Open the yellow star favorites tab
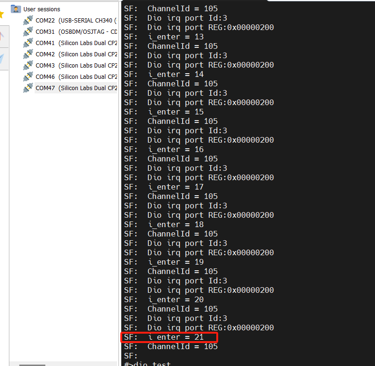 [2, 14]
